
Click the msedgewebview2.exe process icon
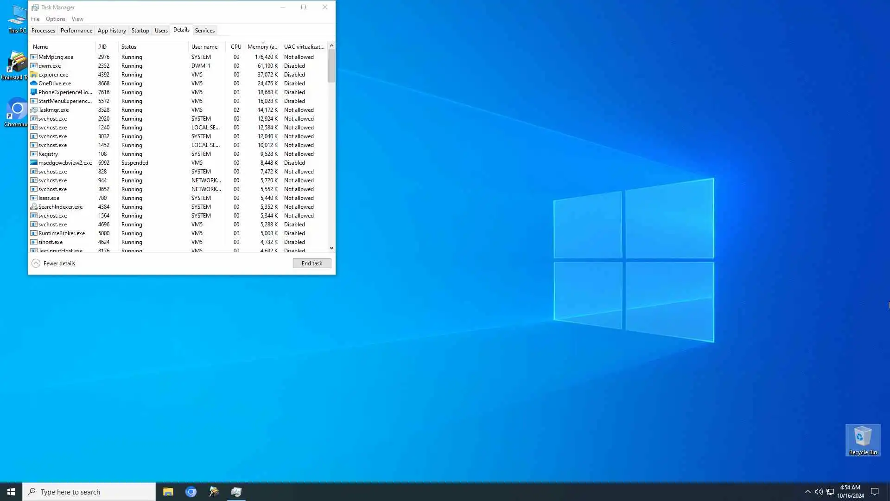(x=34, y=163)
